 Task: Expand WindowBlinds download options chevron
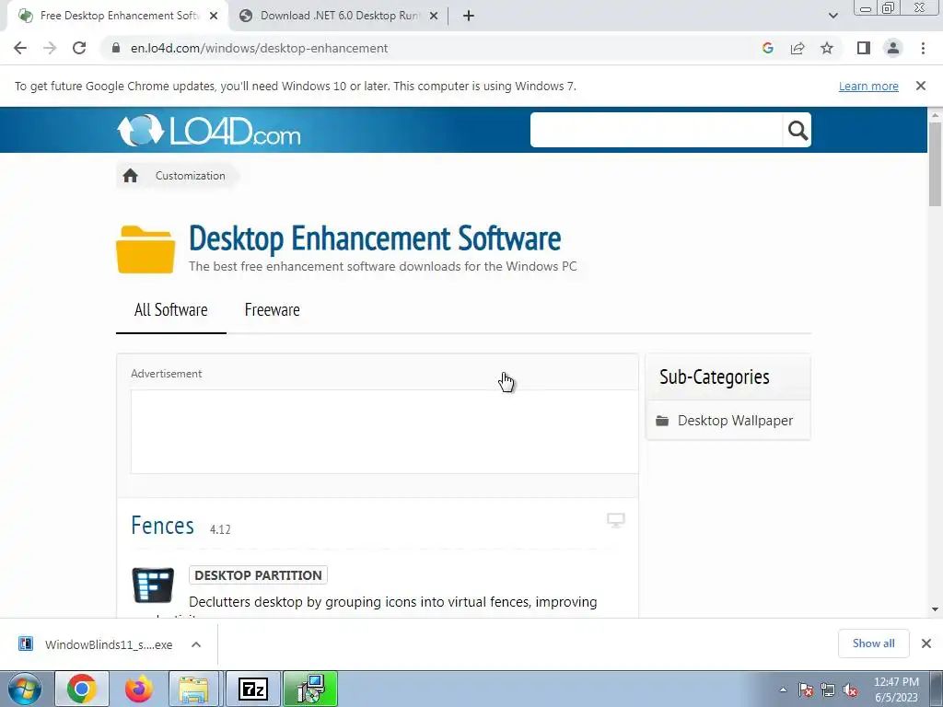point(195,644)
